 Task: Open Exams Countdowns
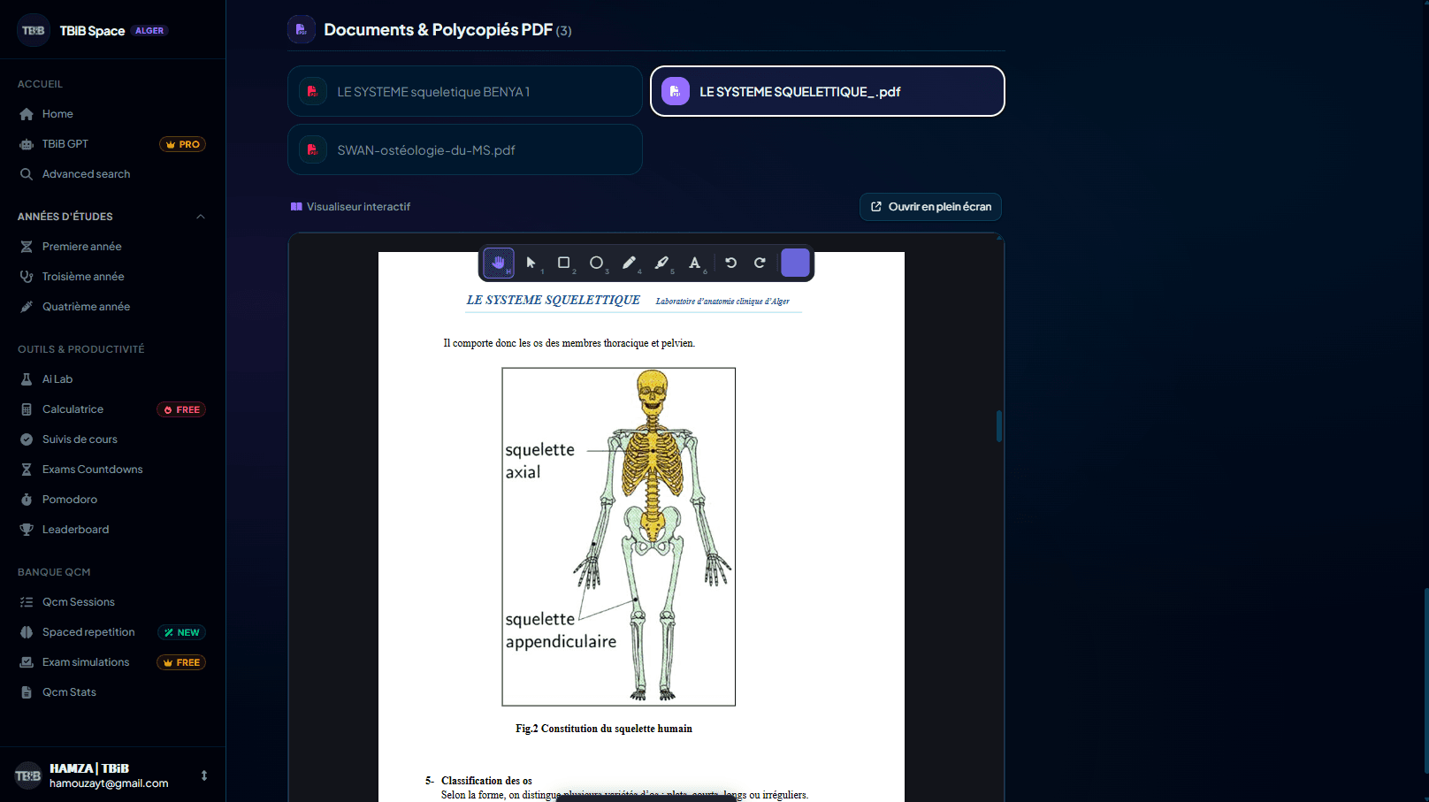pyautogui.click(x=113, y=470)
